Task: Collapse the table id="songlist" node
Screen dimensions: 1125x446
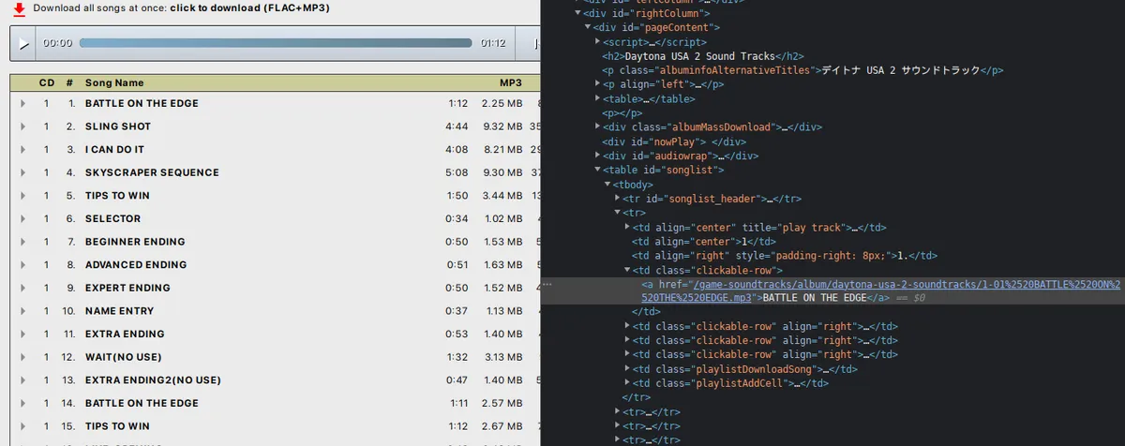Action: tap(597, 170)
